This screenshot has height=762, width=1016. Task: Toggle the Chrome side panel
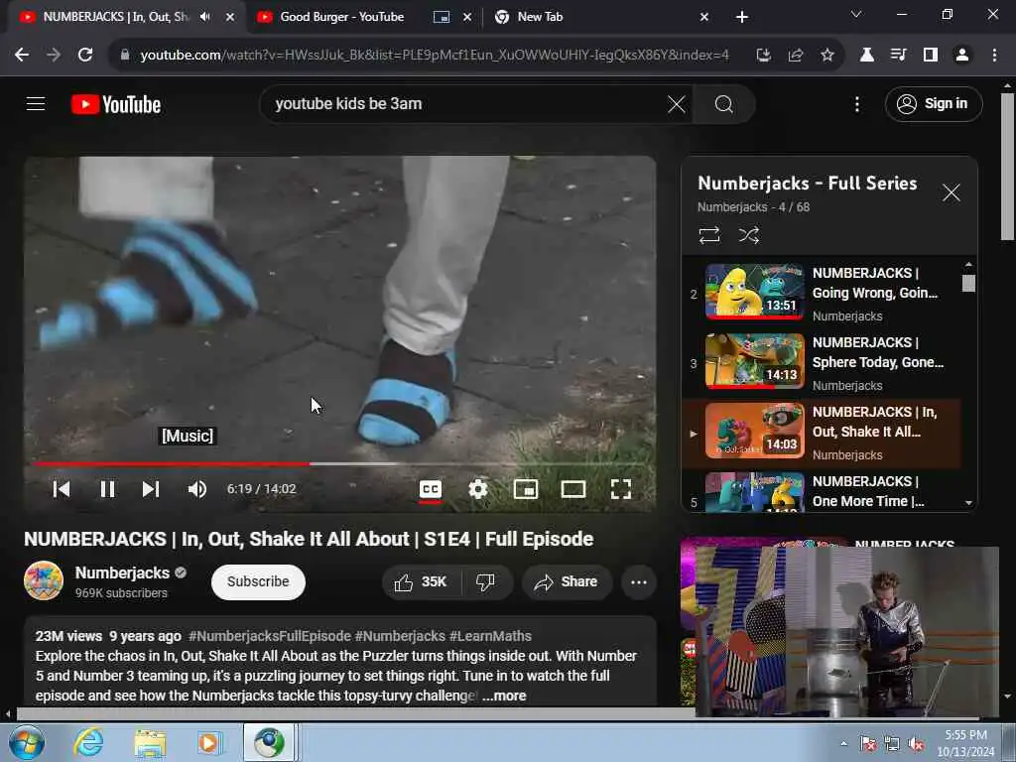pyautogui.click(x=931, y=56)
